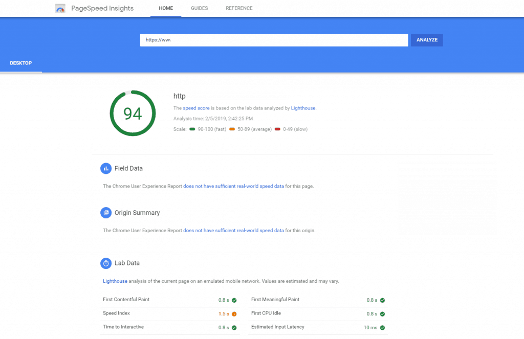Click the PageSpeed Insights logo icon
524x339 pixels.
60,8
